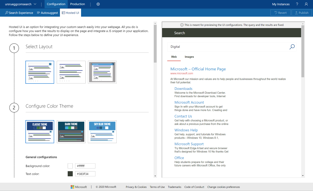Open Change cookies preferences link
Image resolution: width=313 pixels, height=191 pixels.
pyautogui.click(x=224, y=187)
